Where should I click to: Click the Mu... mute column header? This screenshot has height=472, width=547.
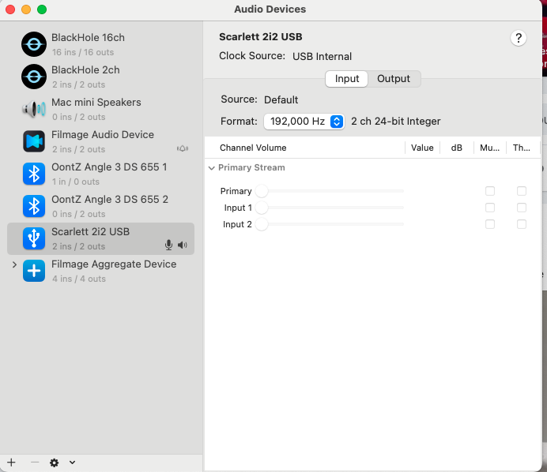(489, 148)
